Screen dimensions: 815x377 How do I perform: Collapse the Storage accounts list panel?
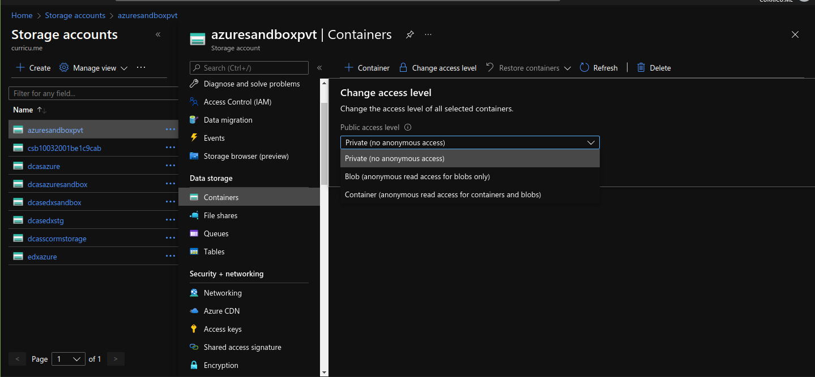coord(158,34)
